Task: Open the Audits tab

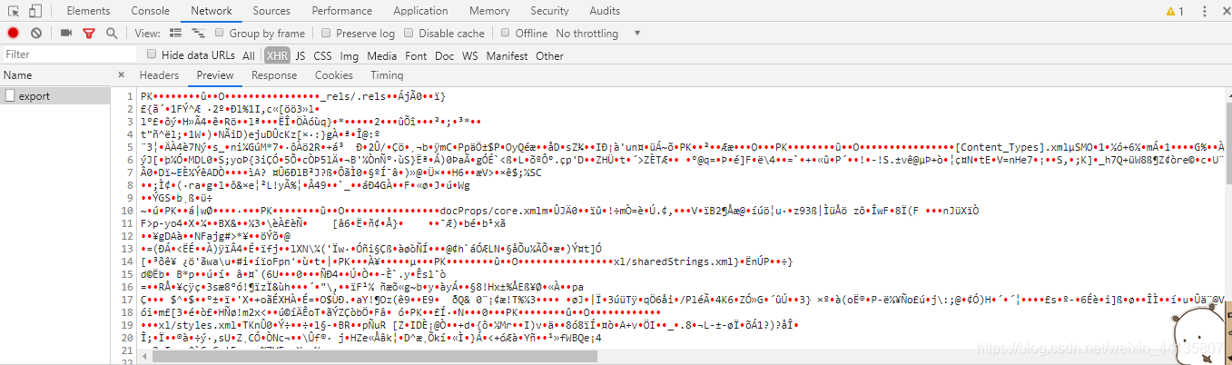Action: click(605, 11)
